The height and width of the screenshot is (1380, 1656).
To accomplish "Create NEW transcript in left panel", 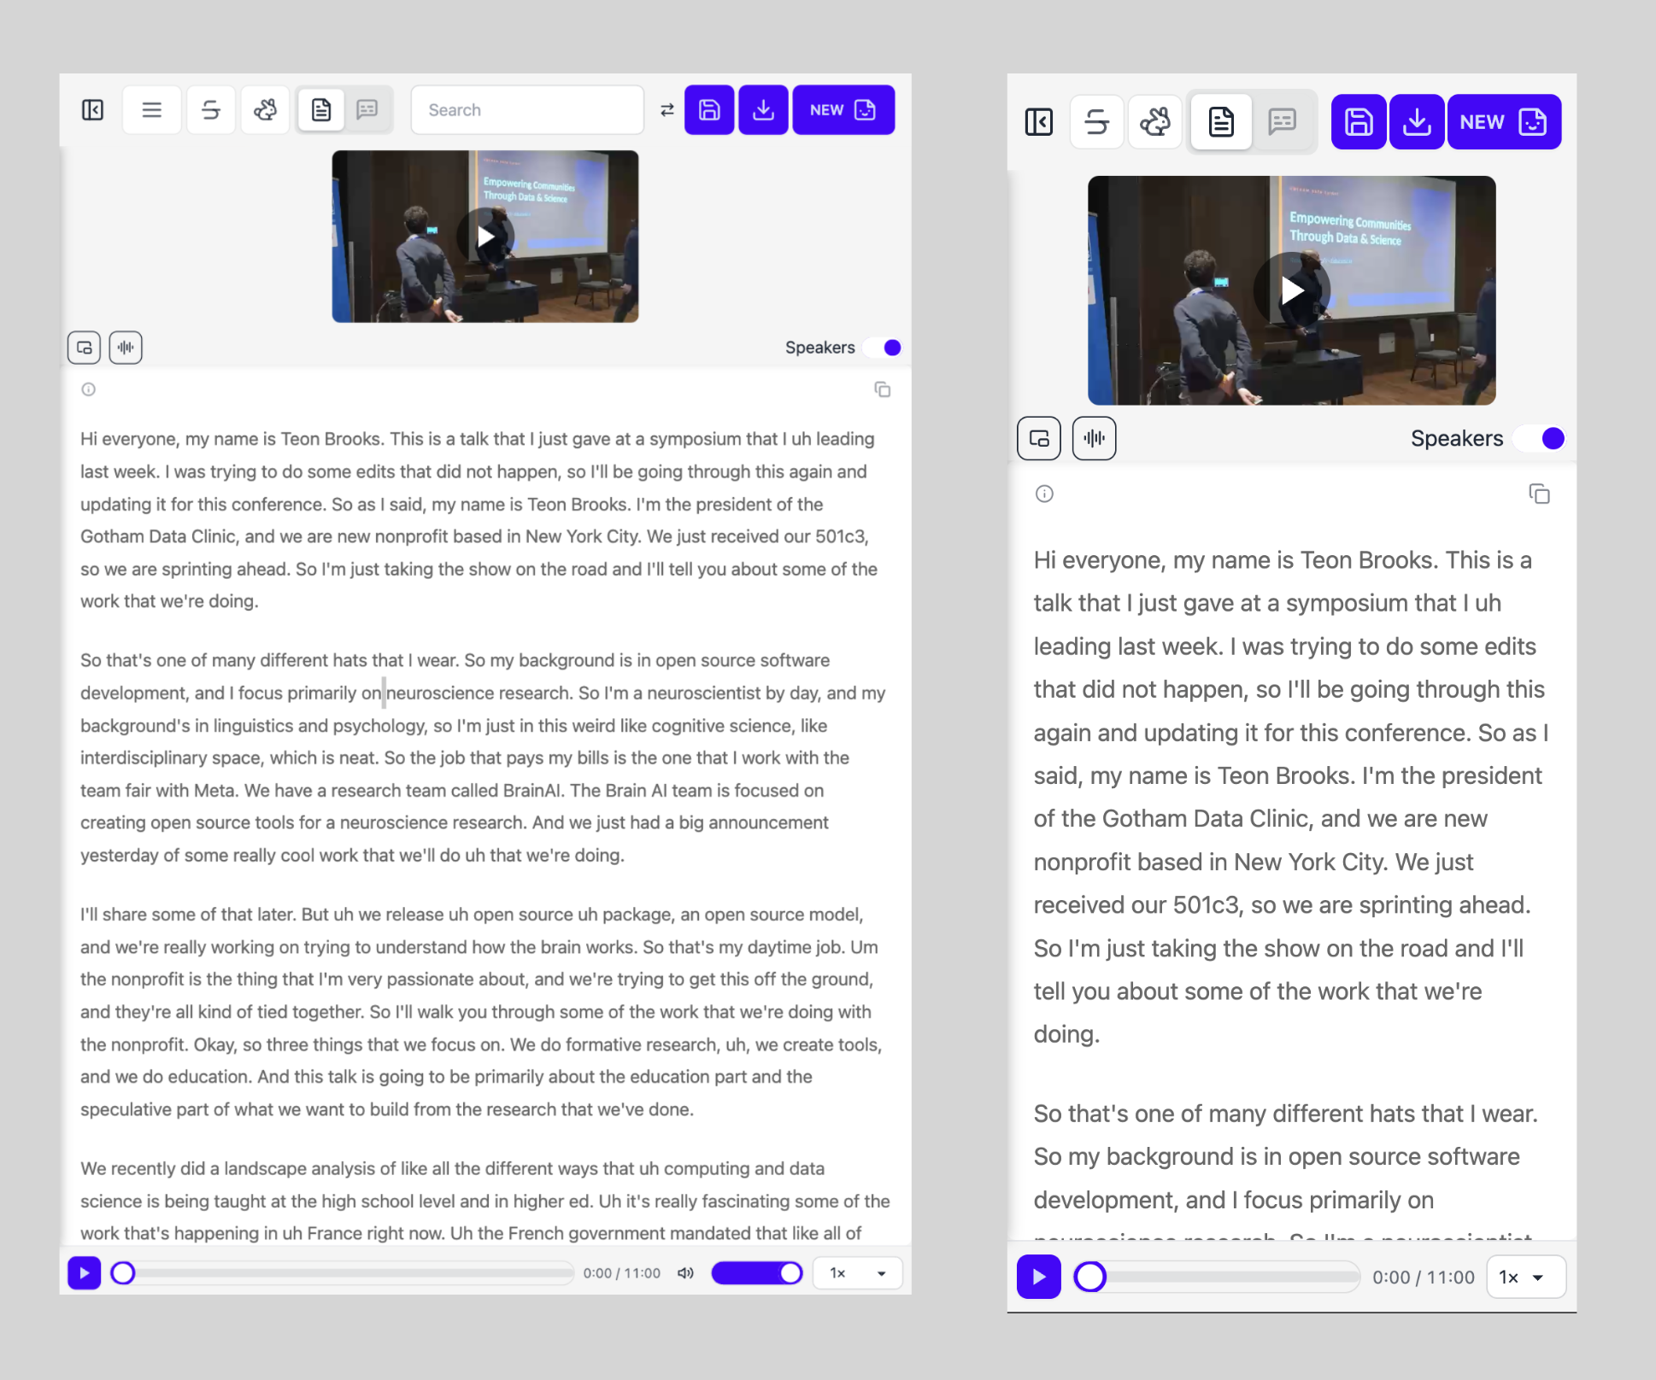I will (x=843, y=110).
